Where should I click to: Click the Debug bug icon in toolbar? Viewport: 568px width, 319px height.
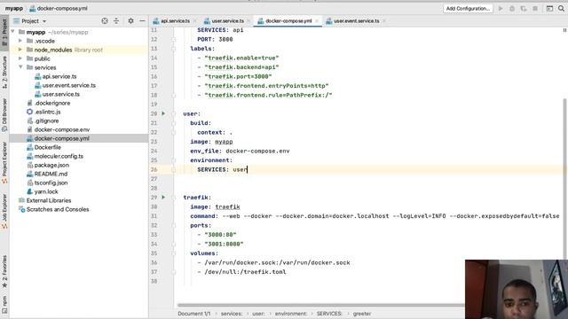512,8
